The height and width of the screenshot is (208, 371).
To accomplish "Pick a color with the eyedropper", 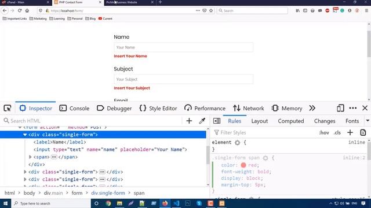I will tap(202, 121).
